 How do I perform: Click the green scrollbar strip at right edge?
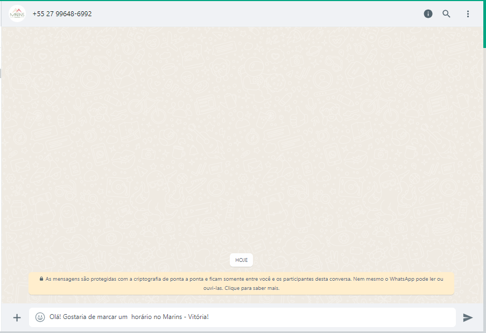tap(484, 25)
